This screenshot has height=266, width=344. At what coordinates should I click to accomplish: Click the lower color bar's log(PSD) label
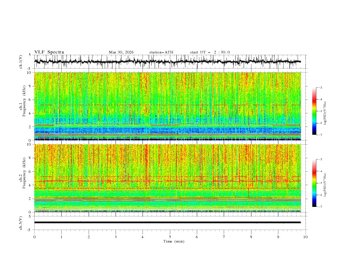point(325,185)
